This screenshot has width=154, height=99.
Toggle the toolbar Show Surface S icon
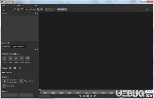click(46, 9)
